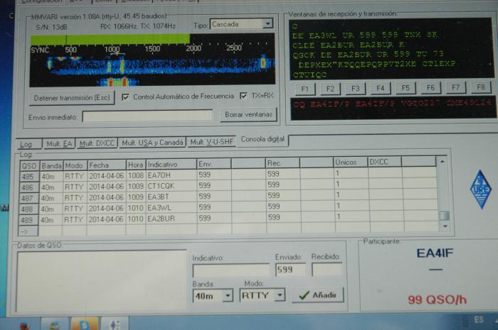The height and width of the screenshot is (330, 498).
Task: Click the URE diamond logo
Action: (480, 189)
